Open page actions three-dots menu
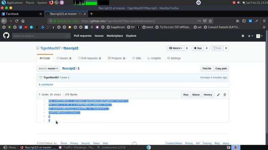Viewport: 268px width, 150px height. pos(199,21)
